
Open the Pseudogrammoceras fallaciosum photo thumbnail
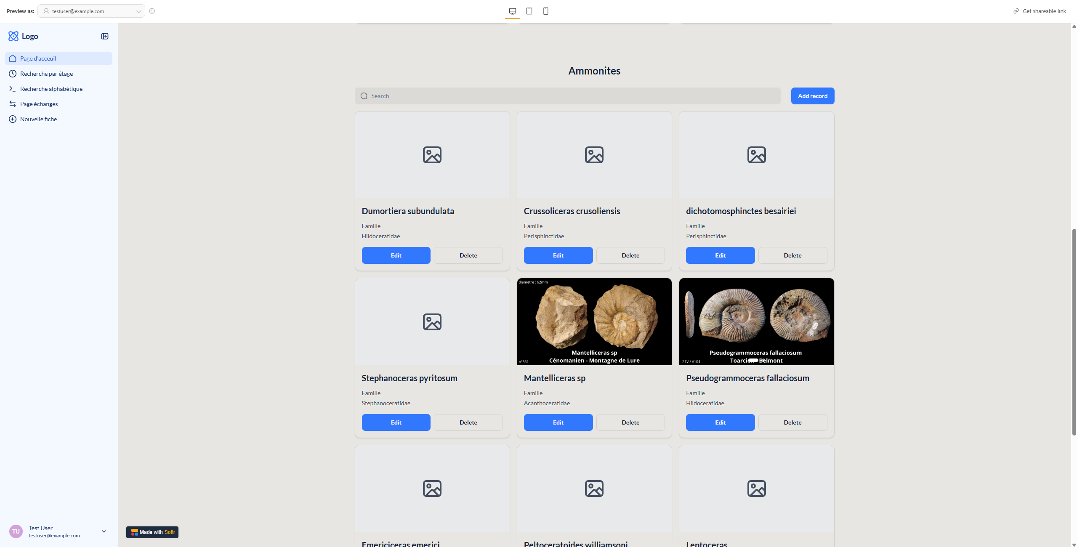756,321
